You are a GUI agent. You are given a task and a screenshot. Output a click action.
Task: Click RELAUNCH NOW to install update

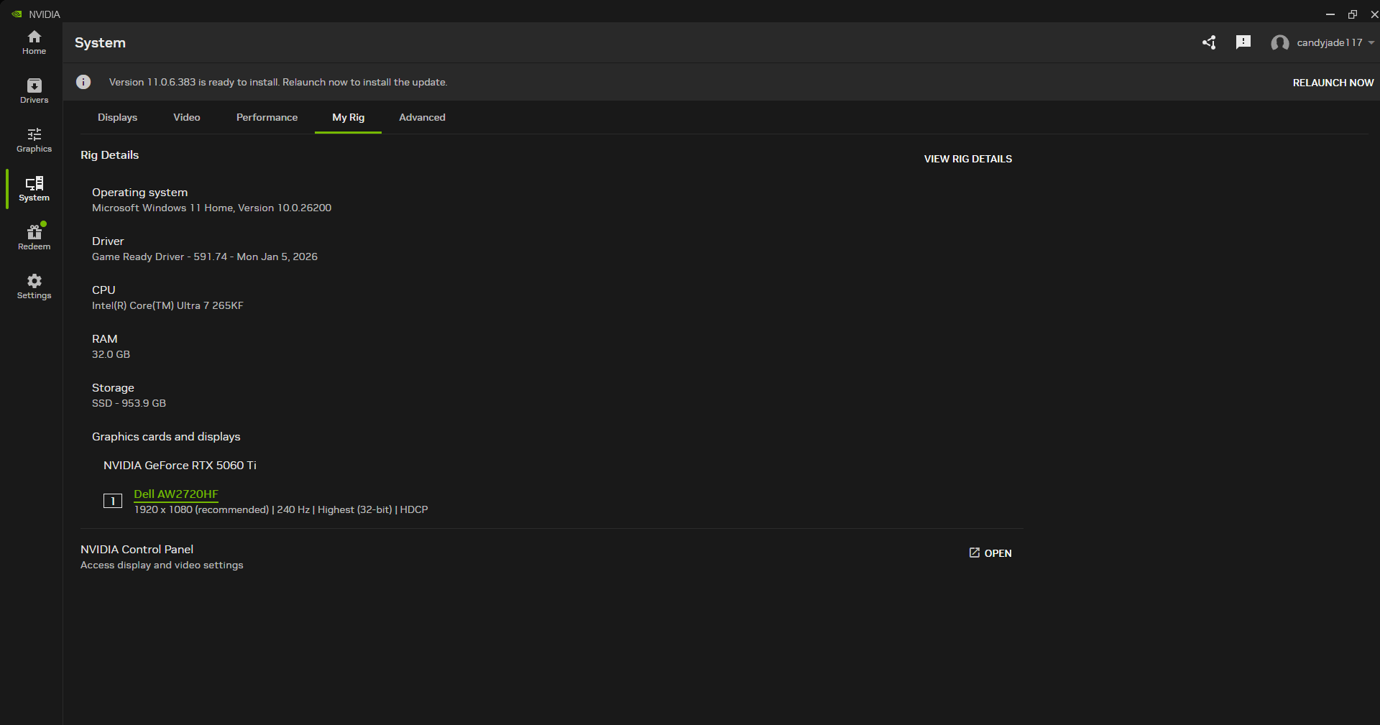coord(1333,83)
